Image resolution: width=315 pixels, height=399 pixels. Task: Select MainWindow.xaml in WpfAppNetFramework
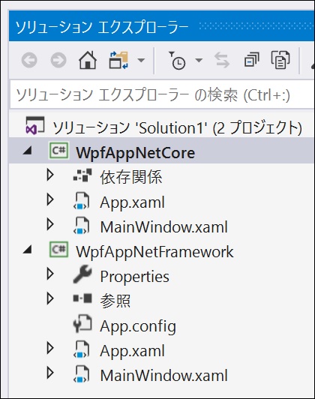click(163, 375)
